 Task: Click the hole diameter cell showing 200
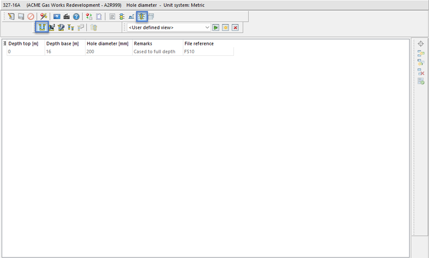click(91, 52)
